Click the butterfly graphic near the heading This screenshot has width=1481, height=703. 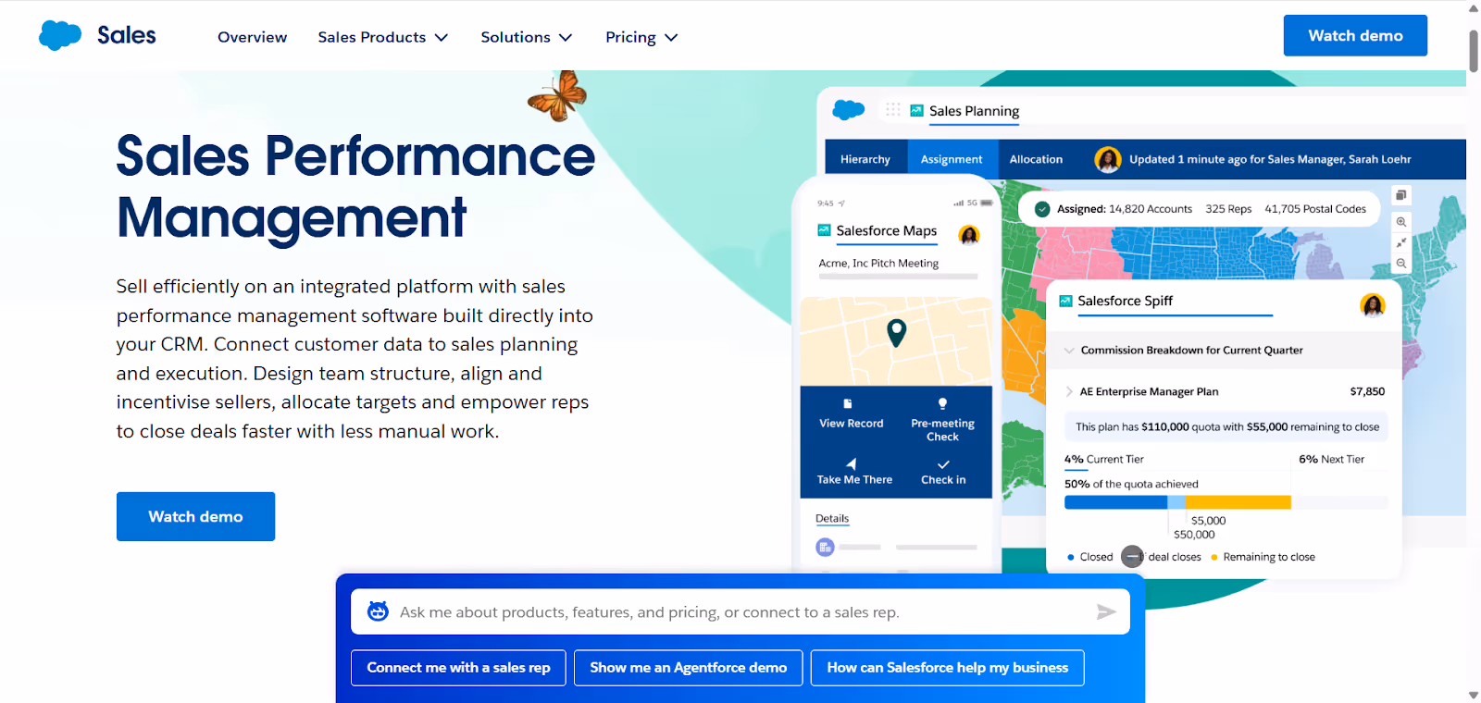coord(557,96)
